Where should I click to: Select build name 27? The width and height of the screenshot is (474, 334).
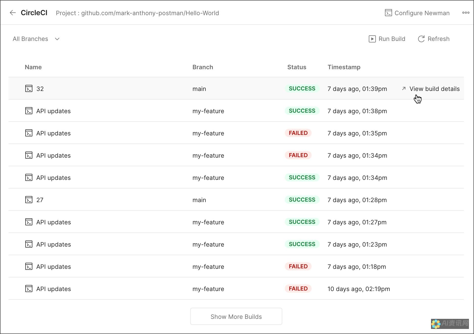pyautogui.click(x=40, y=200)
